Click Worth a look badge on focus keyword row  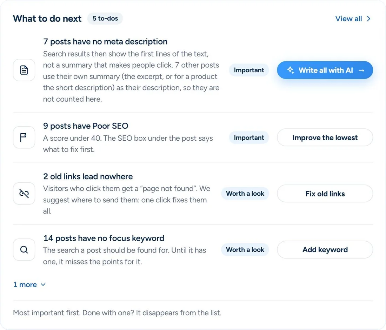click(x=245, y=250)
